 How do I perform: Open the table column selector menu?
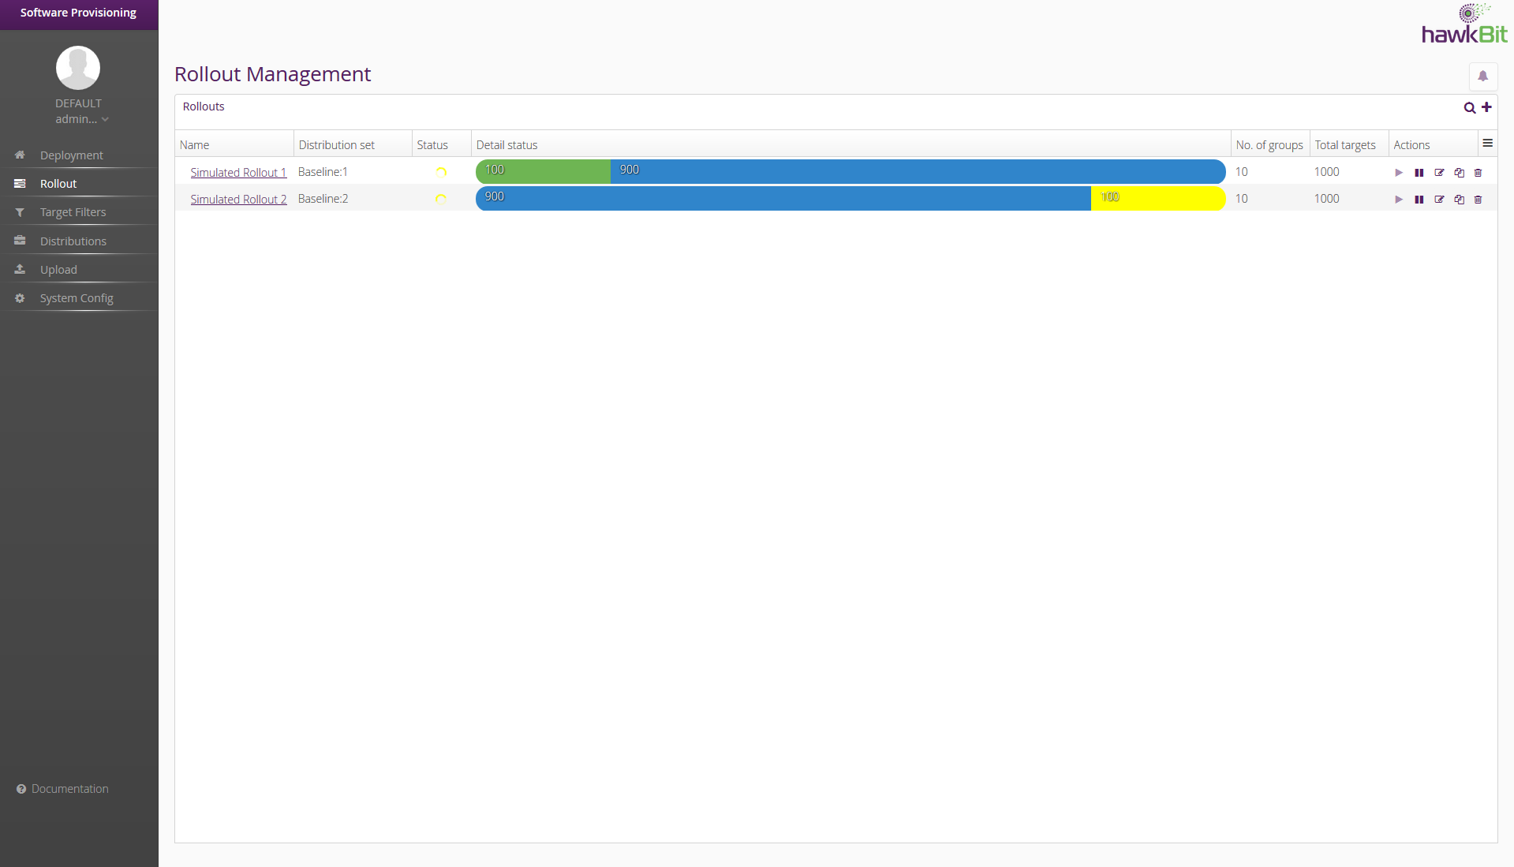1487,144
